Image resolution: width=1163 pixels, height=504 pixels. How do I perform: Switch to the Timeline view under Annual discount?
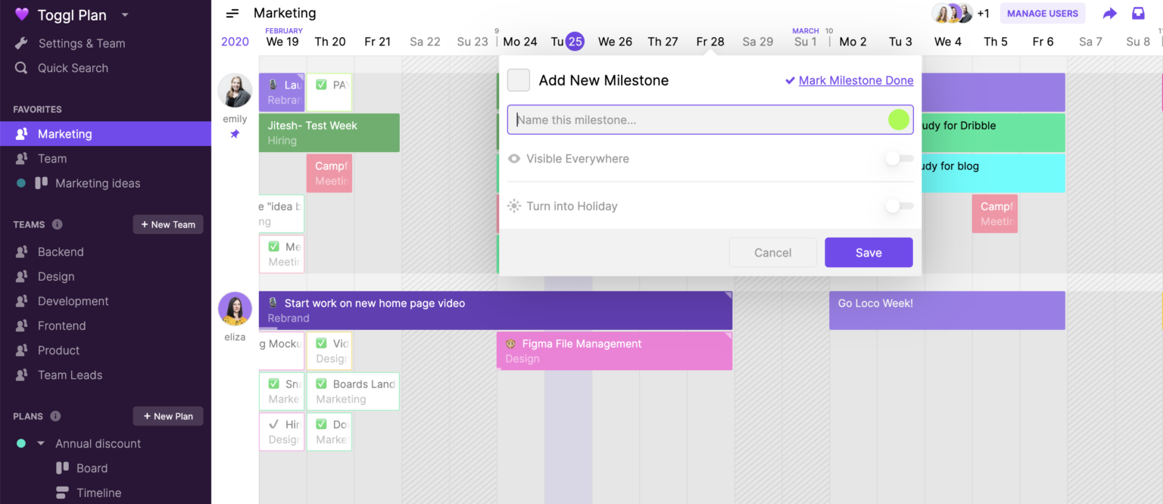(x=98, y=493)
